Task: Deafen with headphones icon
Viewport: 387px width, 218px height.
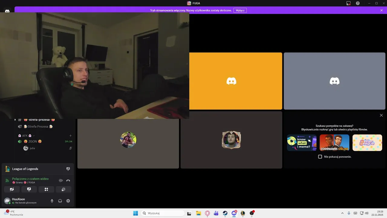Action: [60, 201]
